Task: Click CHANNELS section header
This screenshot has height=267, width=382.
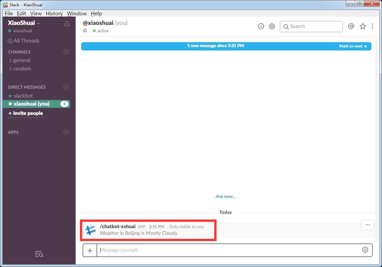Action: click(19, 52)
